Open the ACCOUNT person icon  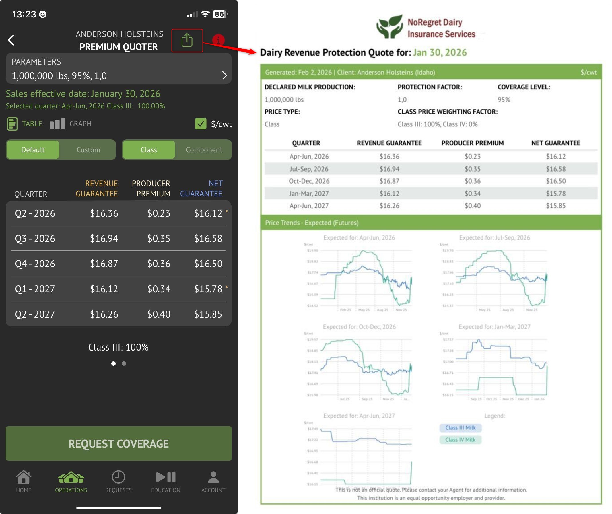(x=213, y=477)
